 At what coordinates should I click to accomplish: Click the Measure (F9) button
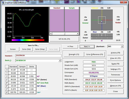[x=115, y=86]
